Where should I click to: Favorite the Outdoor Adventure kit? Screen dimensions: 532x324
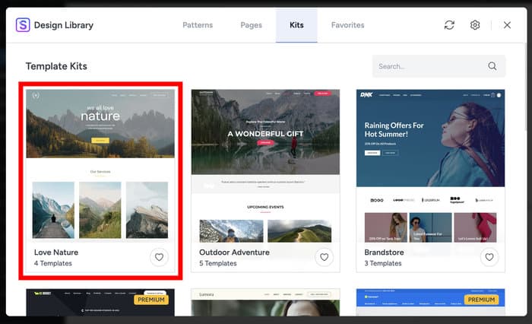[324, 257]
